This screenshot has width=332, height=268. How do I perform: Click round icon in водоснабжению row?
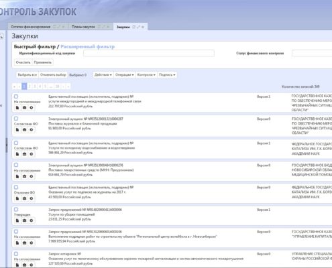pyautogui.click(x=32, y=154)
